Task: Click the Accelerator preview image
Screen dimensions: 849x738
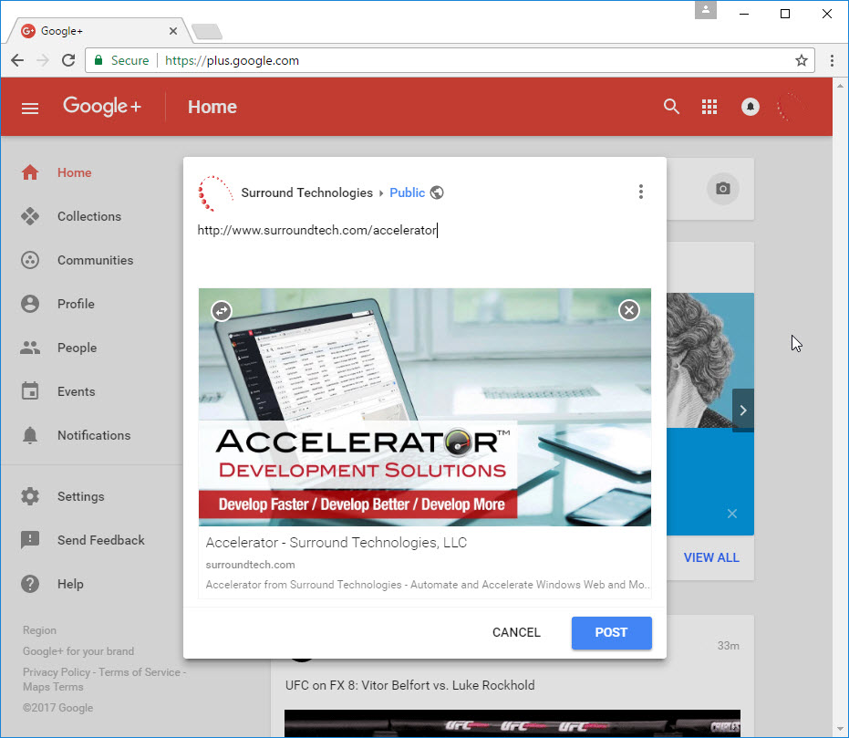Action: tap(425, 407)
